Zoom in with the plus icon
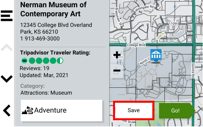Screen dimensions: 203x127 pyautogui.click(x=117, y=55)
